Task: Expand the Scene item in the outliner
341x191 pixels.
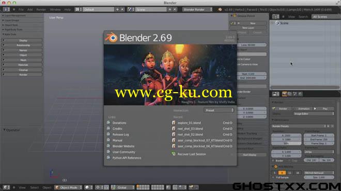Action: point(272,23)
